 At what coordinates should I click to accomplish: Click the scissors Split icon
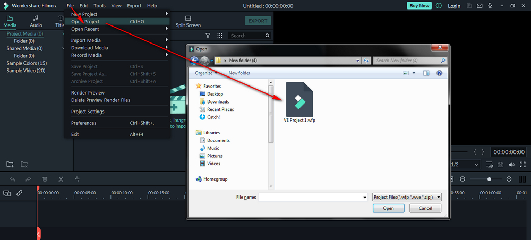pos(61,179)
